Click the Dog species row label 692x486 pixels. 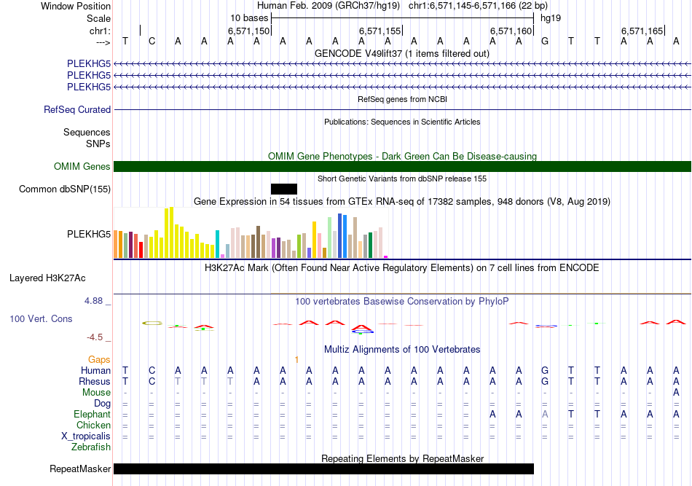[102, 403]
